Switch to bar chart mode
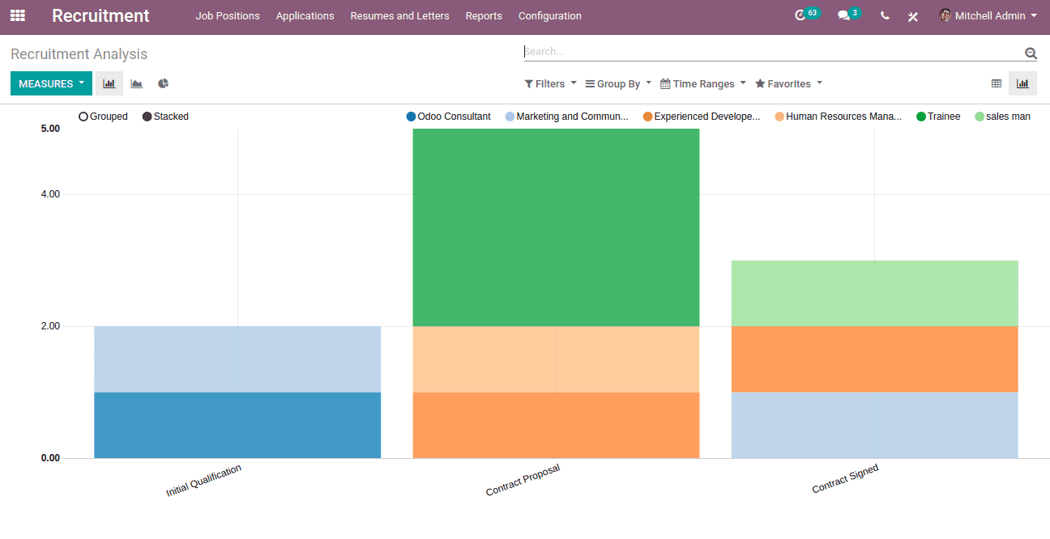 109,83
